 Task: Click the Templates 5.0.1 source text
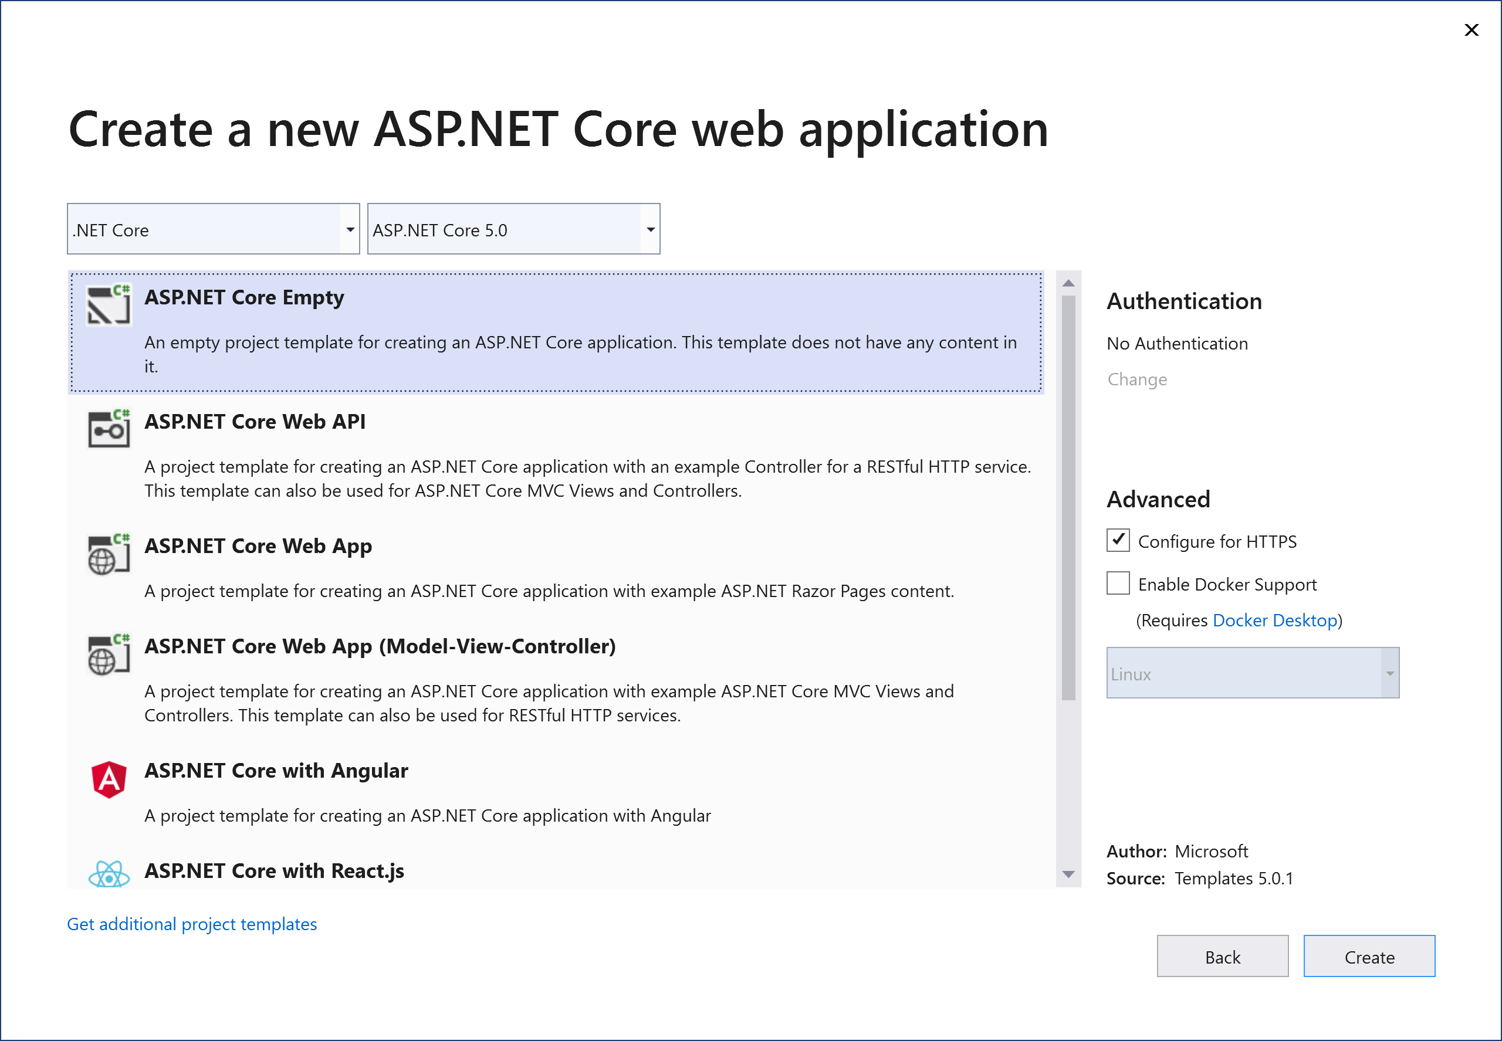1234,879
